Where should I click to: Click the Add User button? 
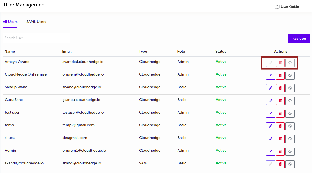coord(298,39)
